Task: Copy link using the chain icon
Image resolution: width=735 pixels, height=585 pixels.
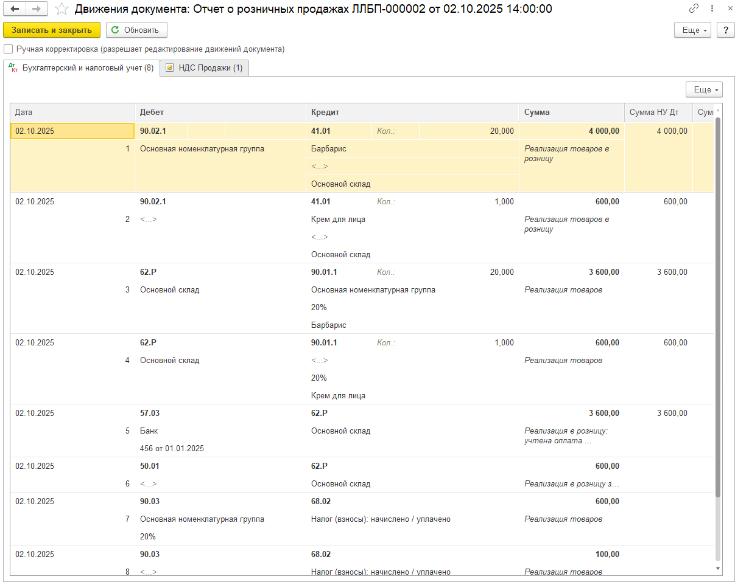Action: coord(694,9)
